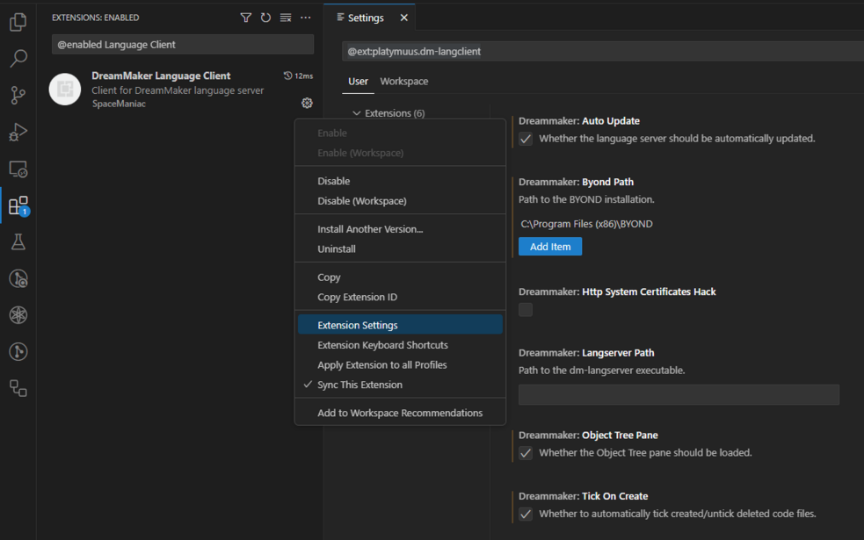Open Remote Explorer icon
This screenshot has height=540, width=864.
point(18,169)
